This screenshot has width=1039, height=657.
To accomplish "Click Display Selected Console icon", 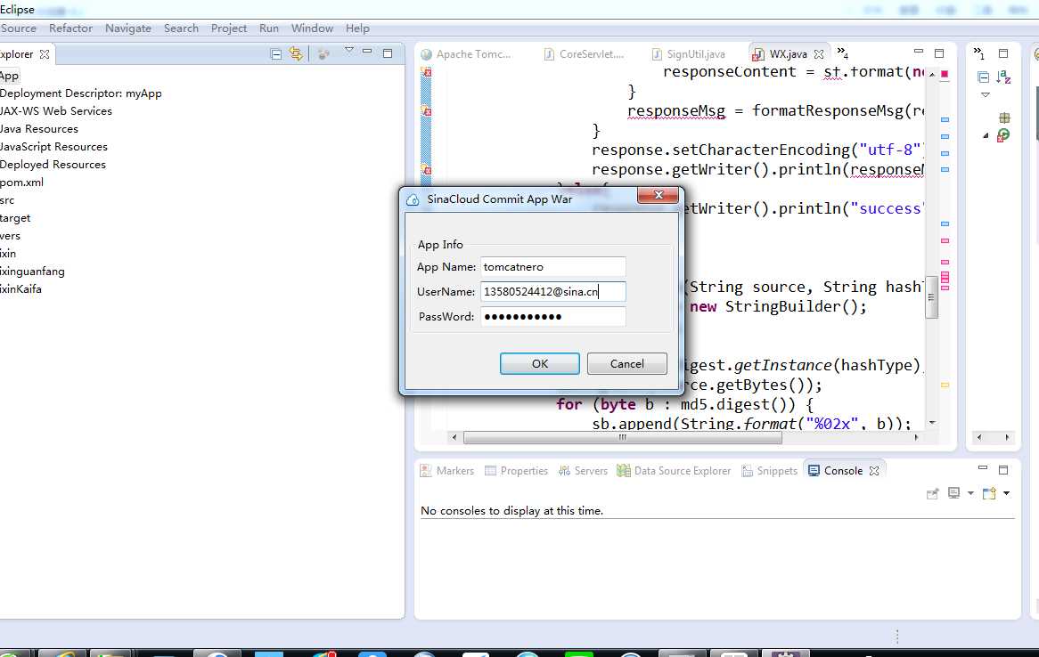I will click(953, 493).
